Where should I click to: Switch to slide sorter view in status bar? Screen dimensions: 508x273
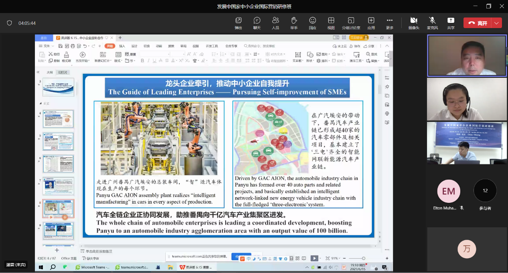(298, 258)
